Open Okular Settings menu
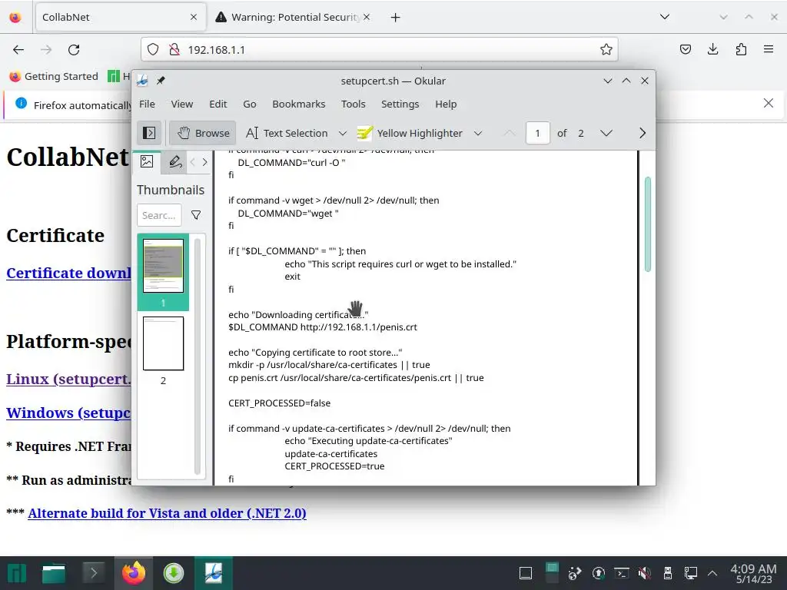 point(400,104)
